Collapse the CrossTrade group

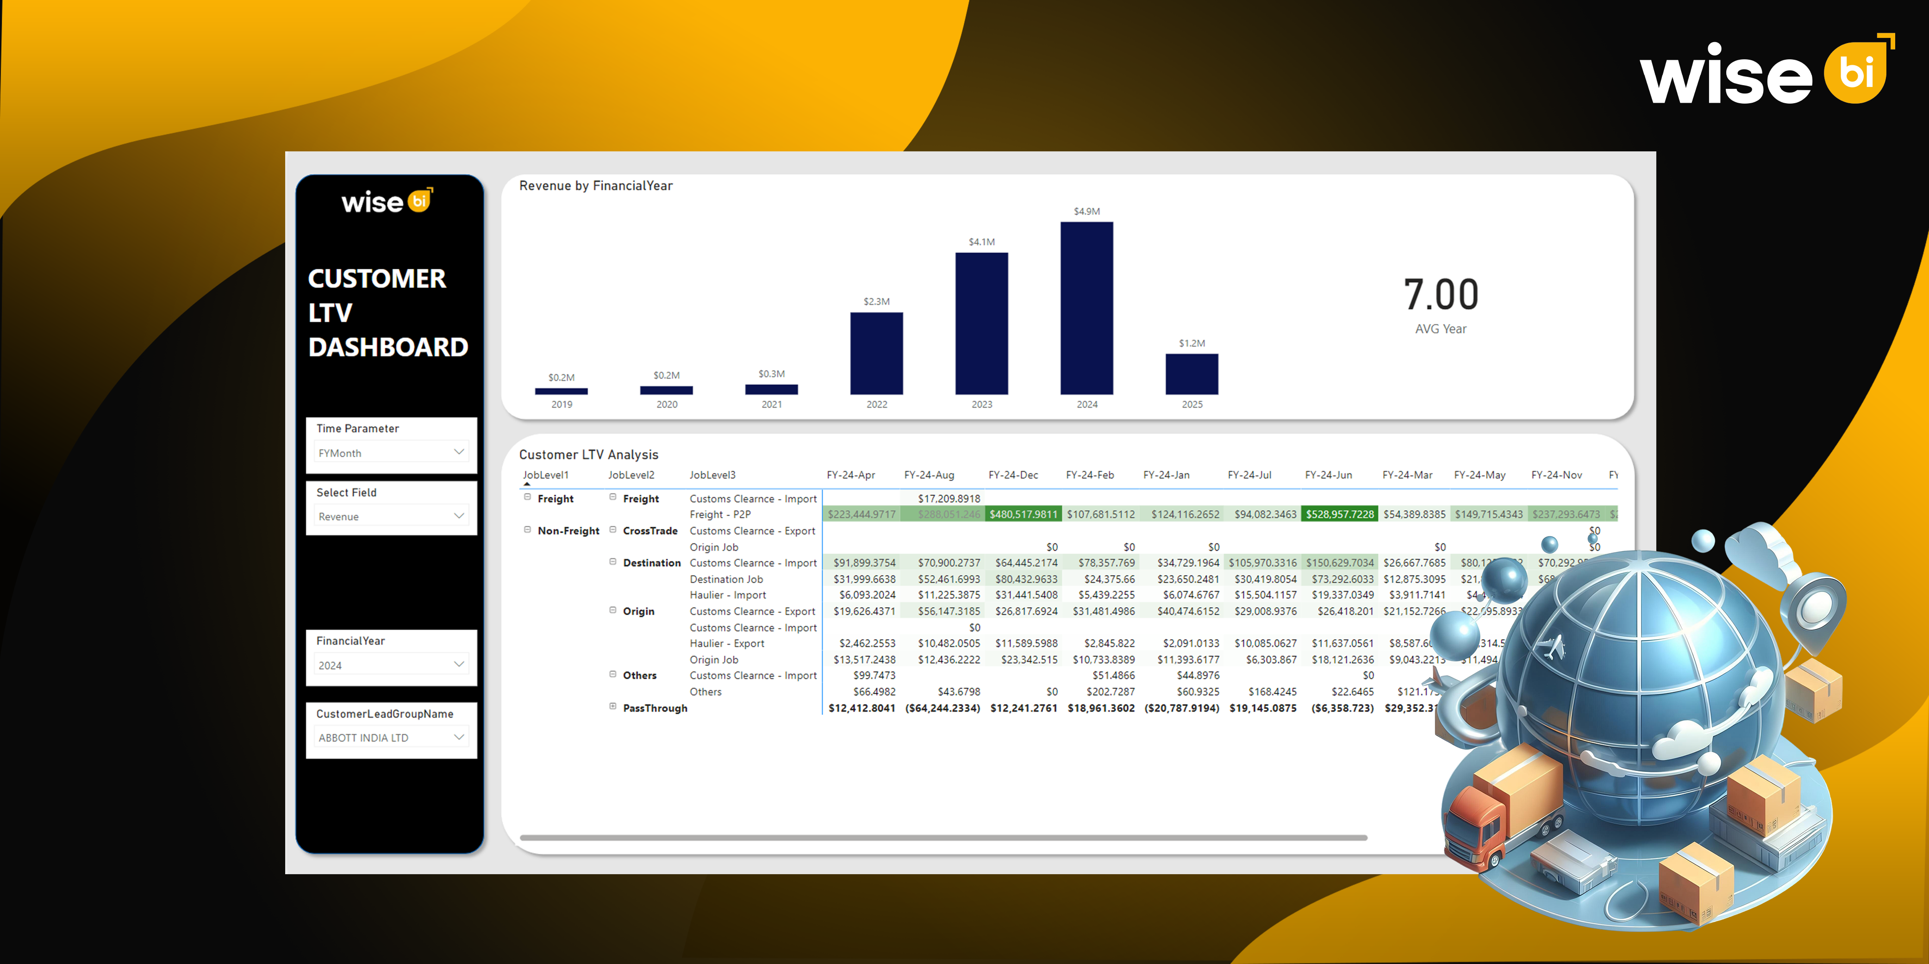(612, 529)
